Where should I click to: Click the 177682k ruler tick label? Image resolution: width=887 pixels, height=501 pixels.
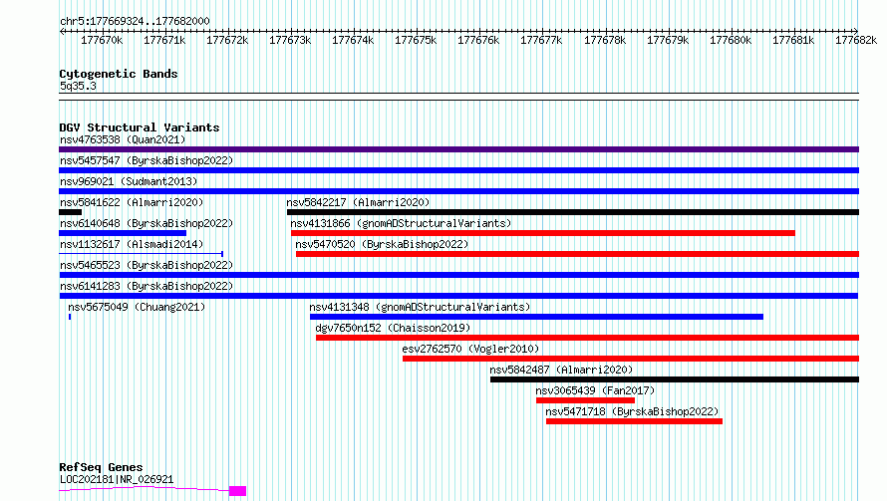pos(856,40)
